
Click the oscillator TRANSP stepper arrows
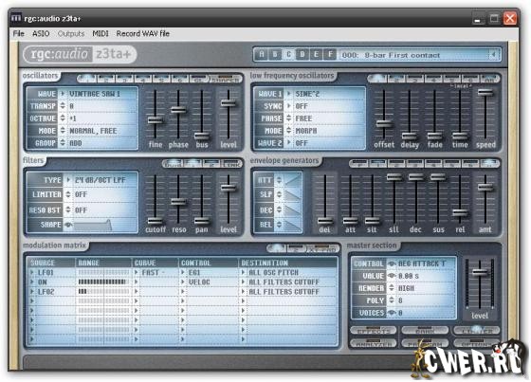pos(63,106)
